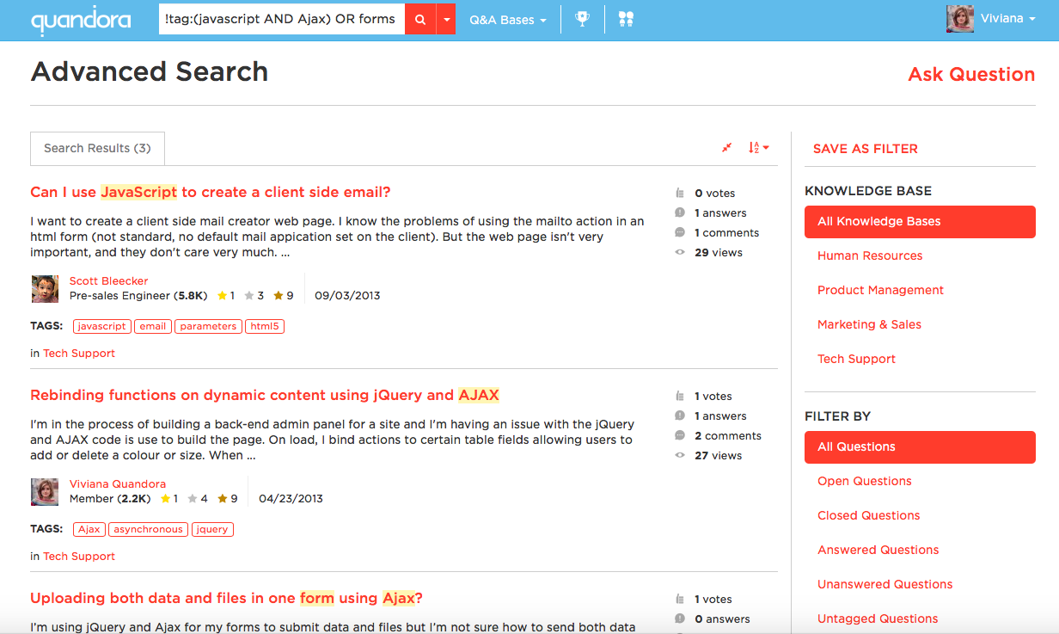The height and width of the screenshot is (634, 1059).
Task: Click the views eye icon beside 29 views
Action: click(x=680, y=252)
